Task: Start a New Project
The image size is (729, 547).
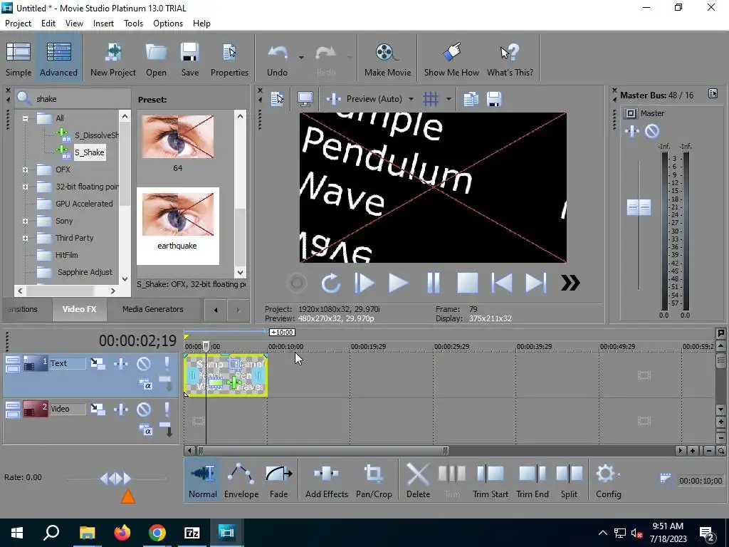Action: point(113,58)
